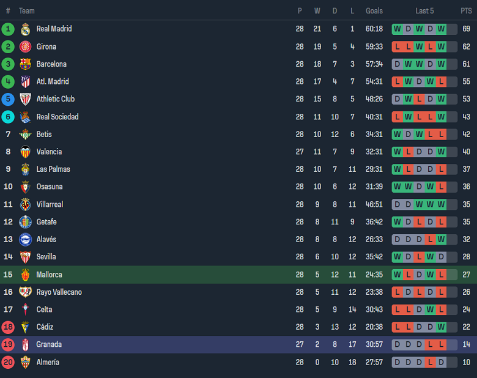Click the Villarreal club crest
The image size is (477, 378).
(x=25, y=204)
